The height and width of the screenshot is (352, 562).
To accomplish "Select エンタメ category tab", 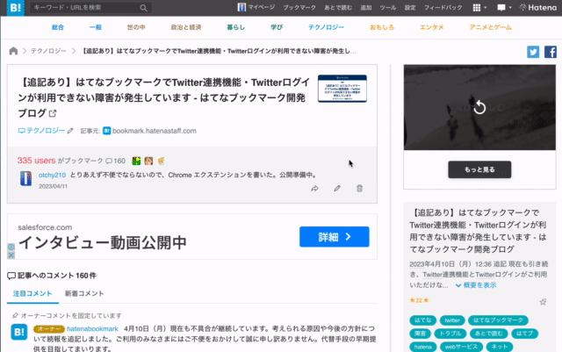I will click(432, 27).
